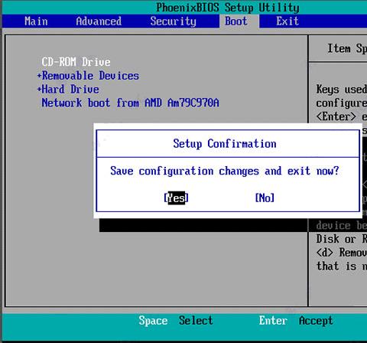Click the 'configure' help text line
The width and height of the screenshot is (367, 343).
coord(342,103)
